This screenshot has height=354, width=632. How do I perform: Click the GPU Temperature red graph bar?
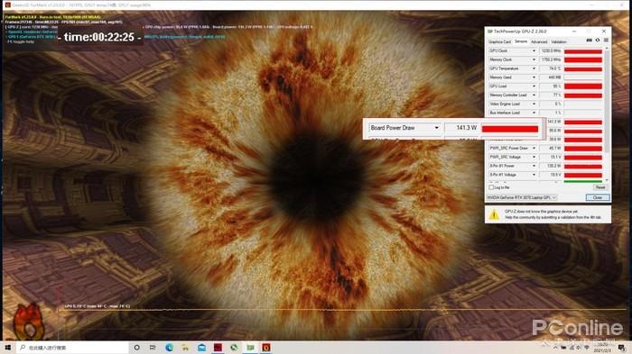[x=583, y=69]
